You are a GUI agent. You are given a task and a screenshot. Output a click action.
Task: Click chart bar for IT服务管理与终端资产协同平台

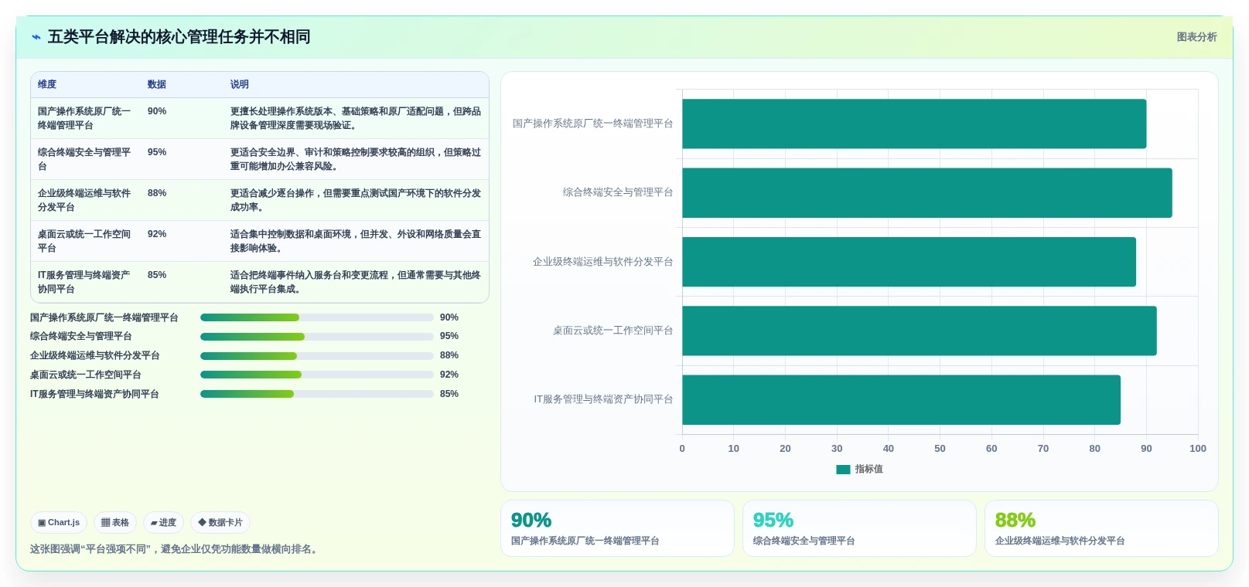[x=901, y=400]
